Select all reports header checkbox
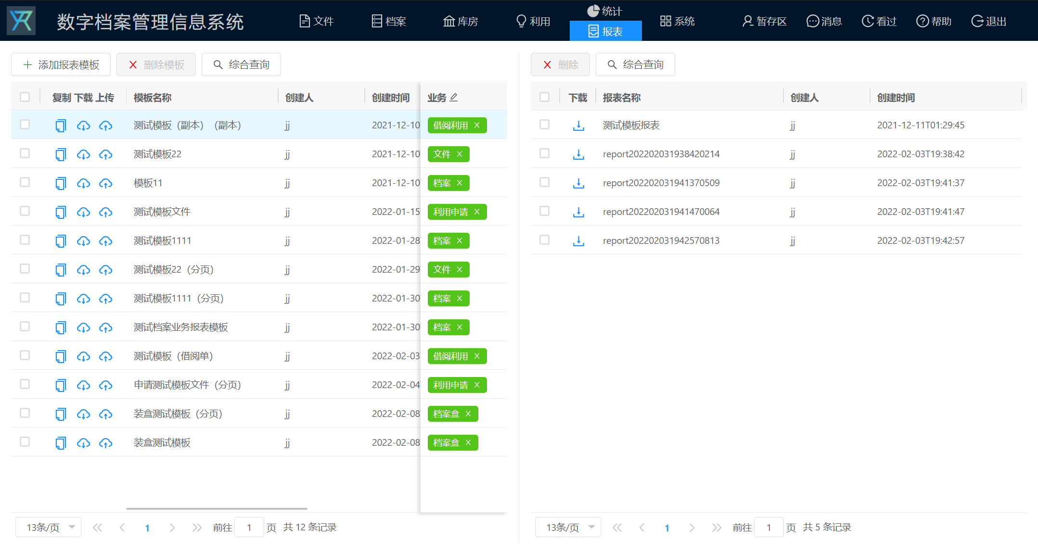This screenshot has width=1038, height=554. click(545, 97)
